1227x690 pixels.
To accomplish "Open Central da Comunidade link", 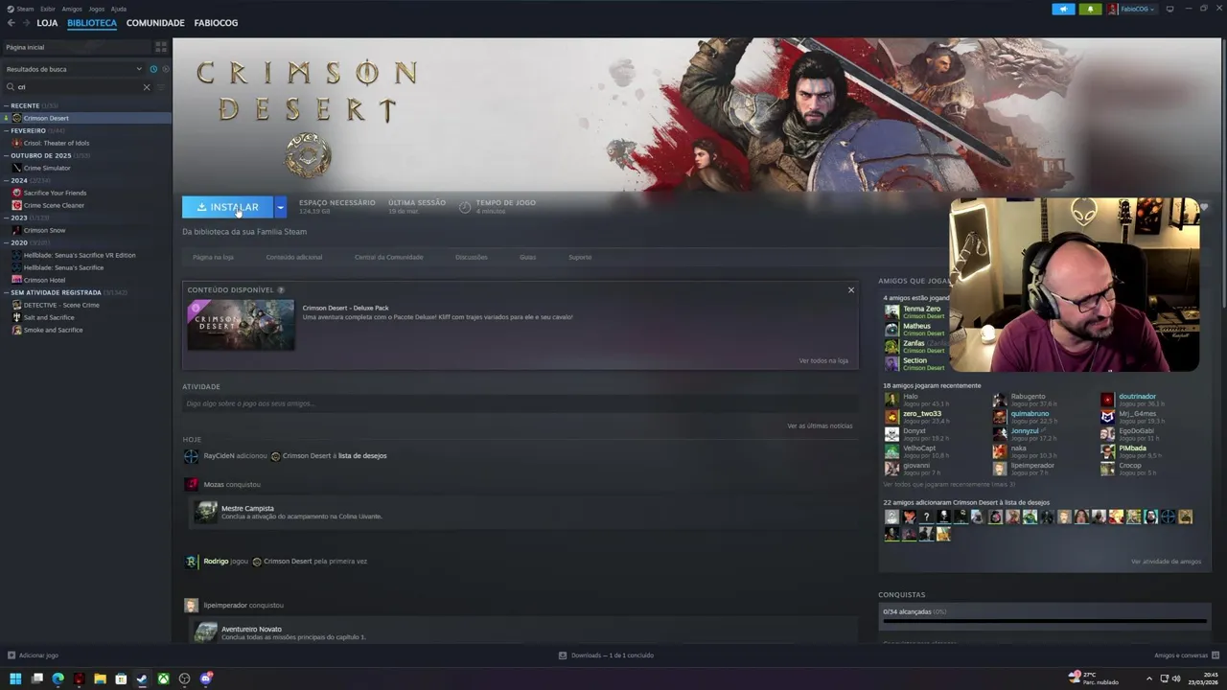I will (388, 257).
